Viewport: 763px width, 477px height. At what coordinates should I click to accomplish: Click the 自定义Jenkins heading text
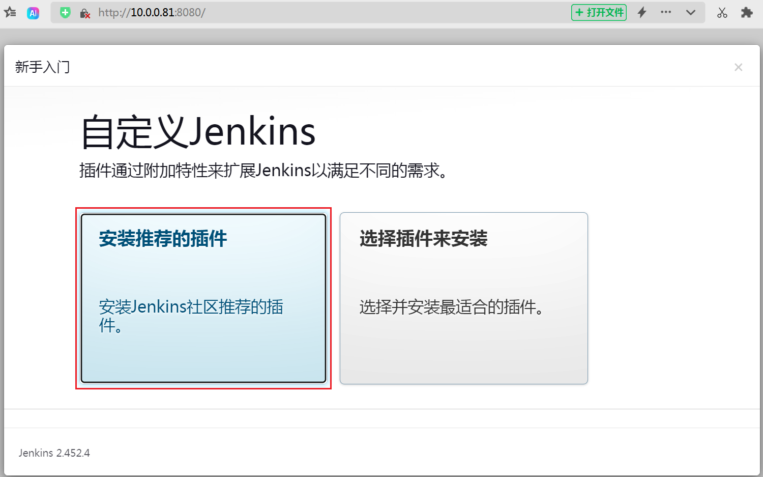click(x=198, y=132)
